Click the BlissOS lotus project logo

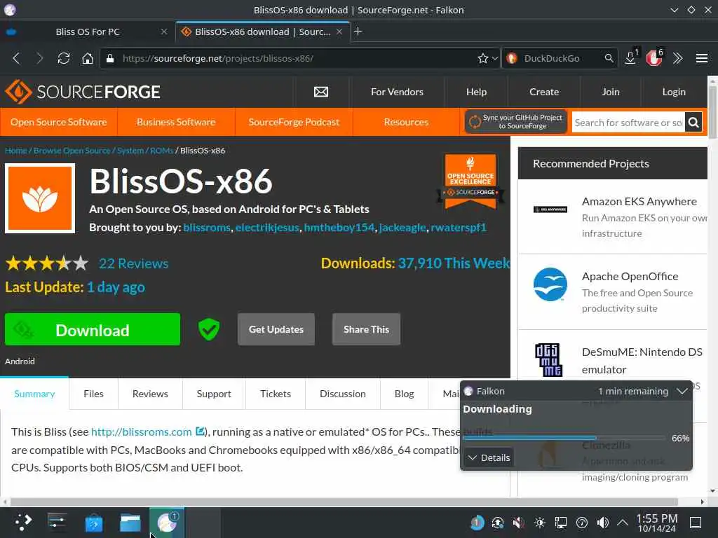click(x=40, y=198)
